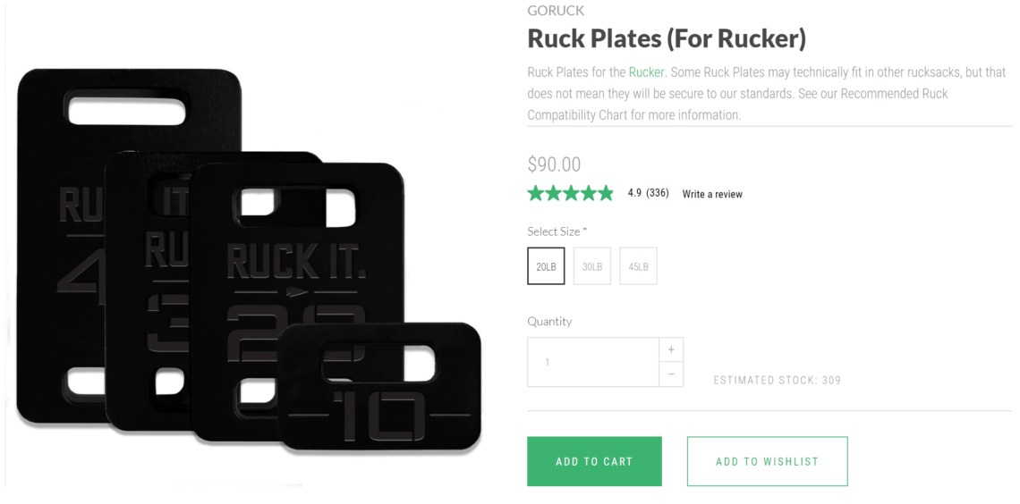Click the Write a review link
The height and width of the screenshot is (504, 1020).
tap(712, 194)
